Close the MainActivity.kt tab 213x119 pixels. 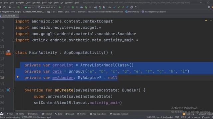coord(17,16)
